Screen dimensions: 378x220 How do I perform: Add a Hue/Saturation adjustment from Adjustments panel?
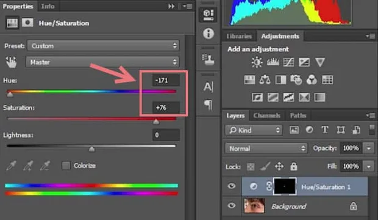249,80
